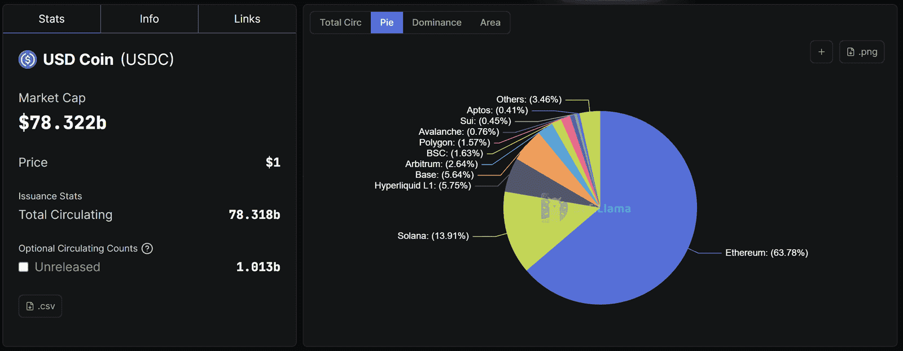Screen dimensions: 903x351
Task: Download the chart as .png
Action: click(x=862, y=52)
